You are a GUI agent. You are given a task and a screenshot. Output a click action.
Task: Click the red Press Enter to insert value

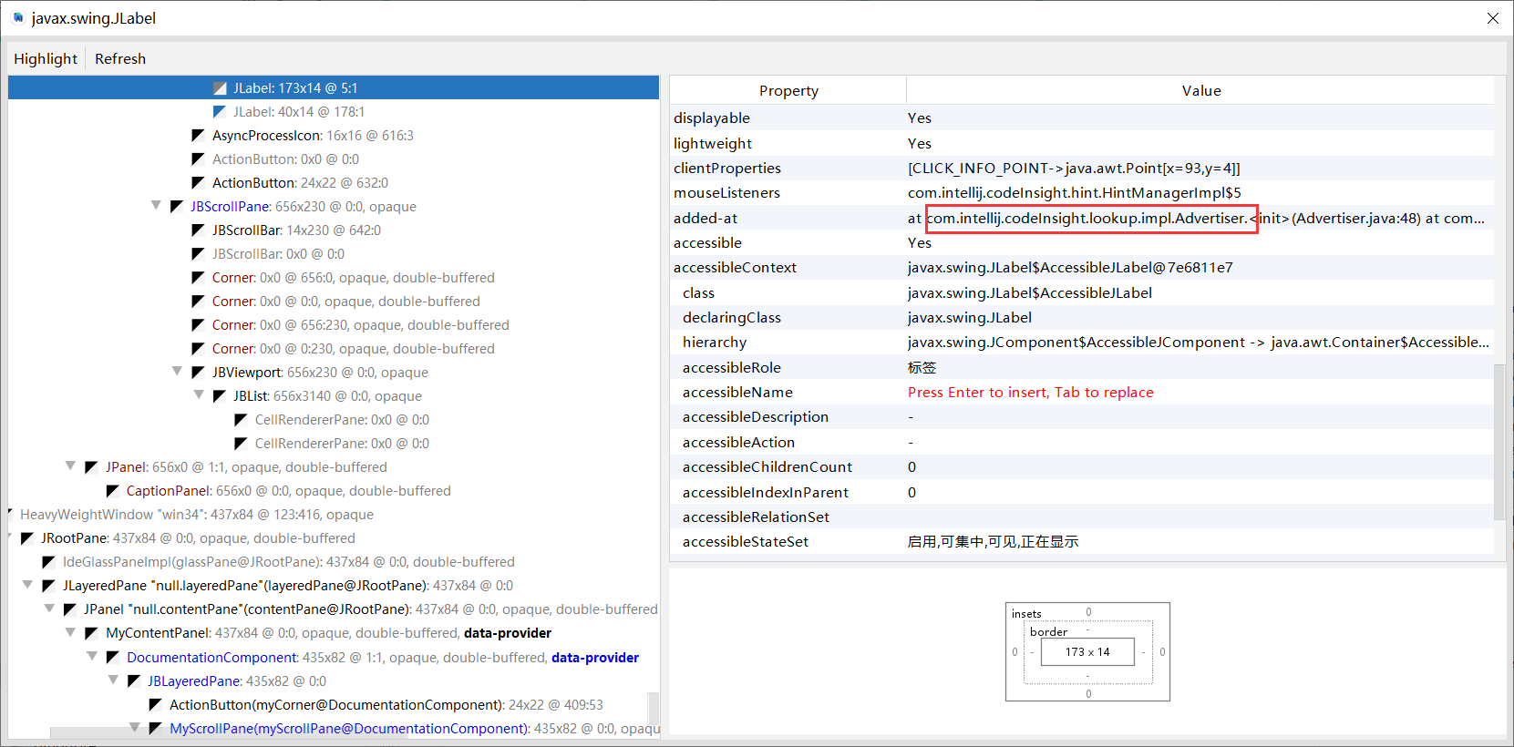[x=1031, y=392]
